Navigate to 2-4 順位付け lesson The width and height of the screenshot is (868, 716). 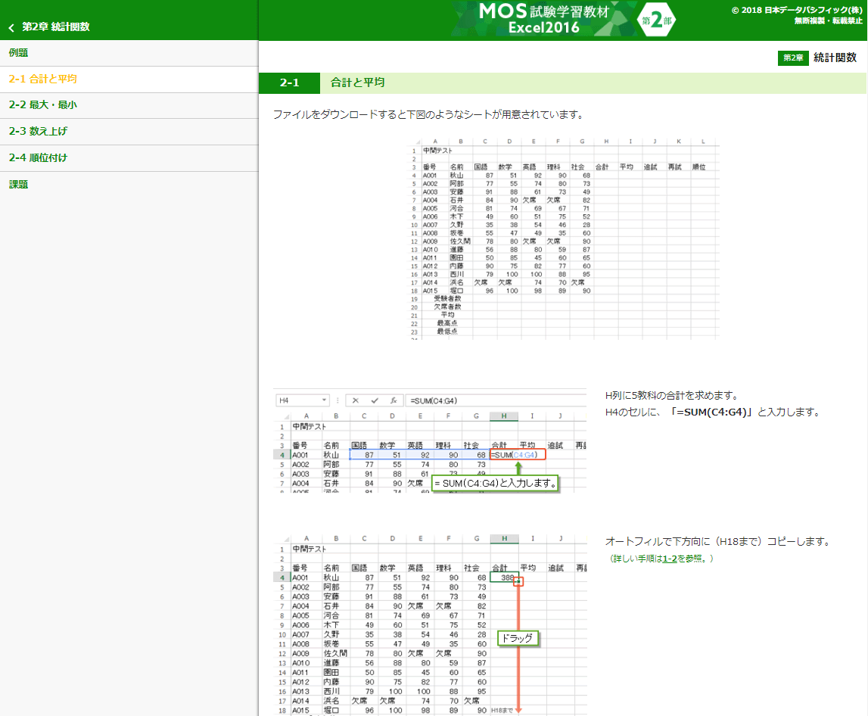[x=38, y=158]
